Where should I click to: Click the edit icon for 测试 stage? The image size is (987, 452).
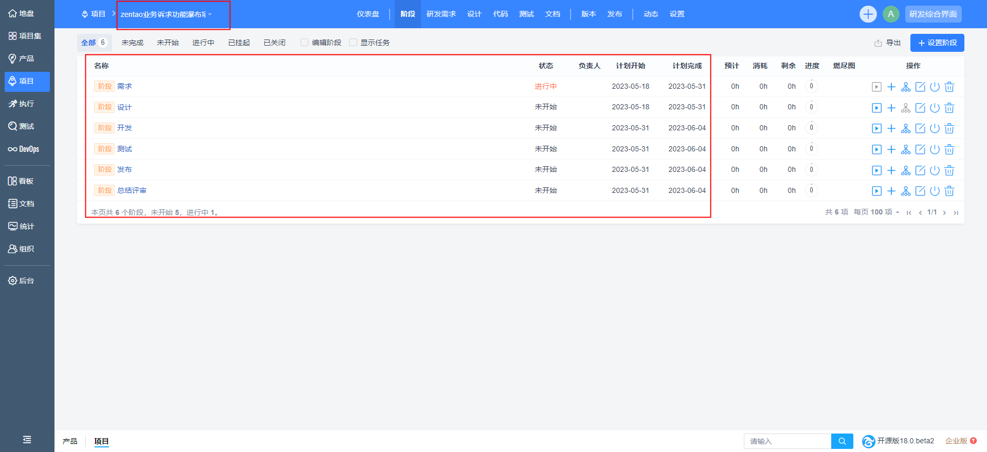pos(920,150)
